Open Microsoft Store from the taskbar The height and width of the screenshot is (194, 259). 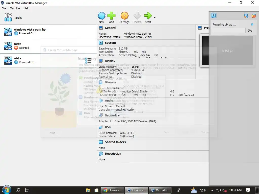(96, 190)
